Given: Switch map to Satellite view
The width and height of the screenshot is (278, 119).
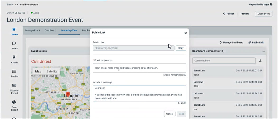Looking at the screenshot, I should [52, 71].
